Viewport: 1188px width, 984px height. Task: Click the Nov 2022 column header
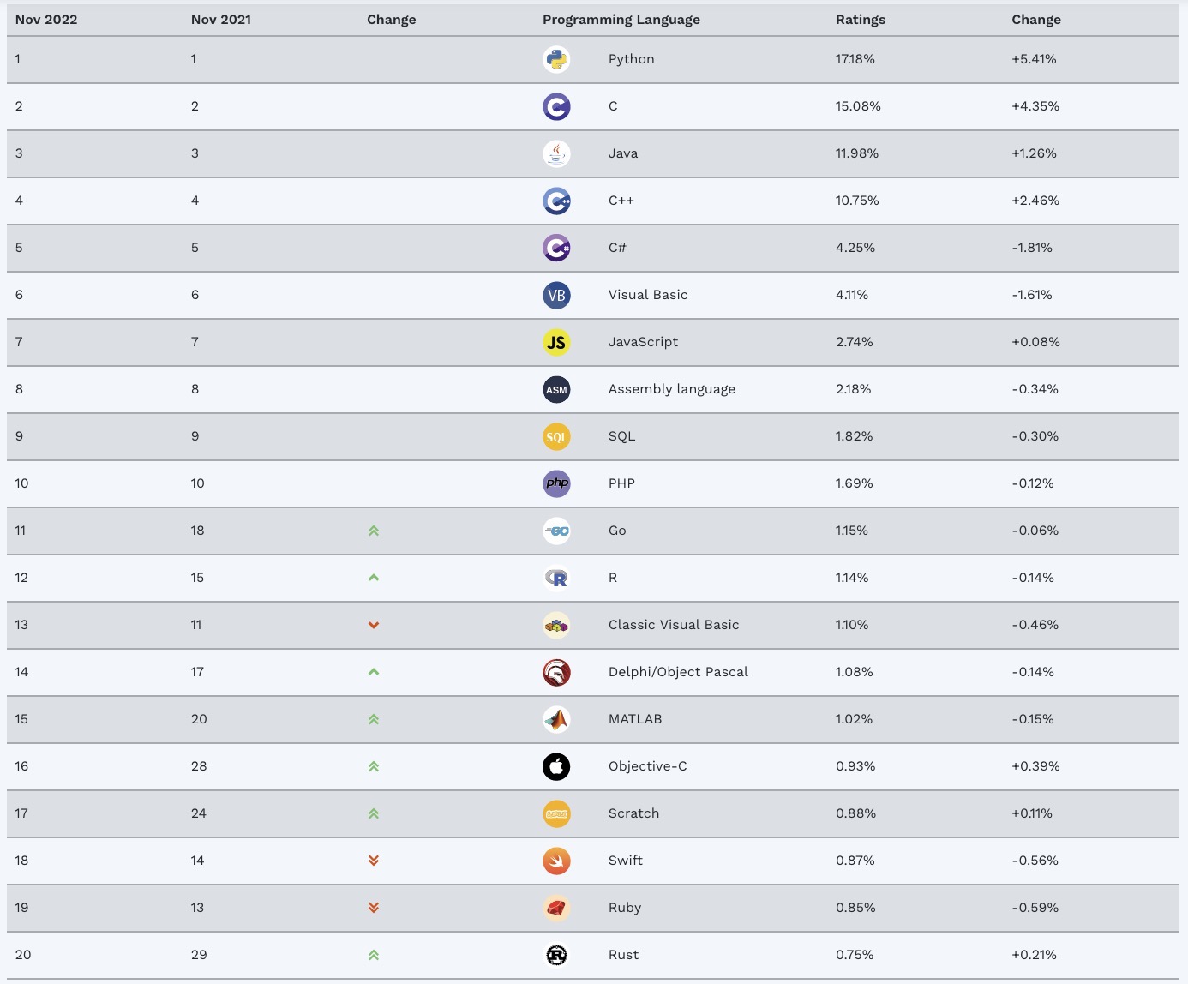(46, 20)
